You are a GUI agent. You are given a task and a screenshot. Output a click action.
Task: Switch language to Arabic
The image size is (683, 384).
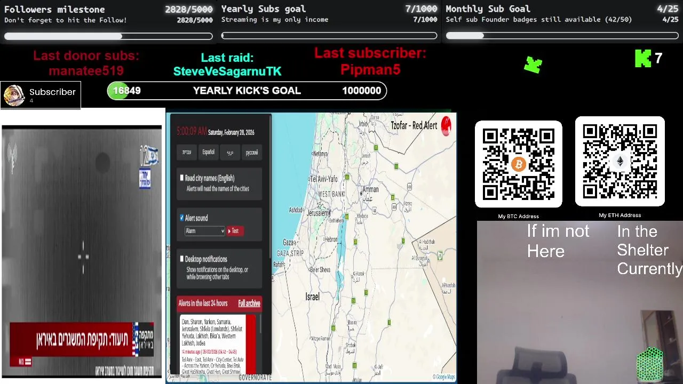(230, 153)
